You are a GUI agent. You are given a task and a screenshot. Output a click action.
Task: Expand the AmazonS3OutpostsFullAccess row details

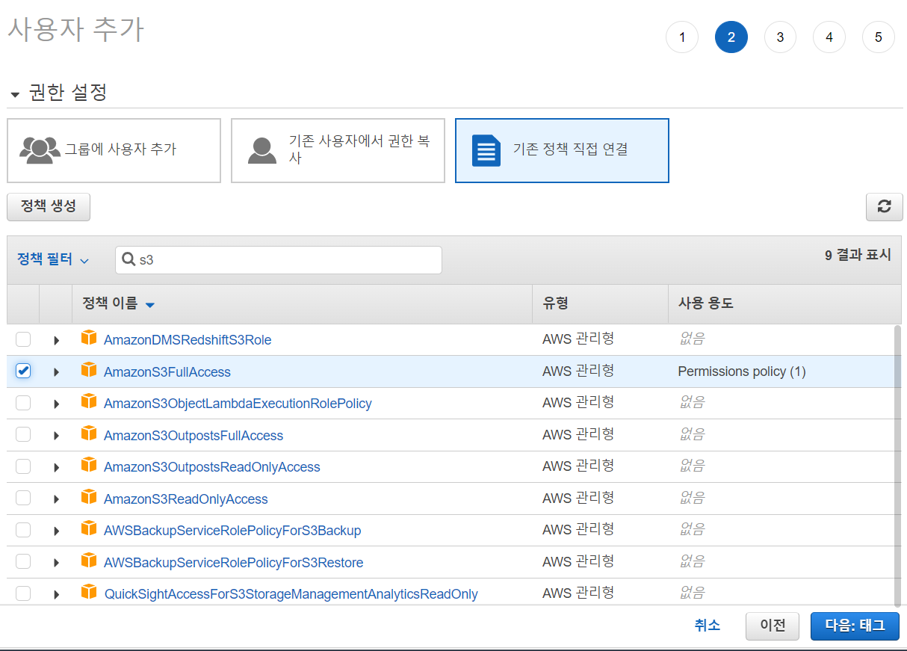click(56, 436)
